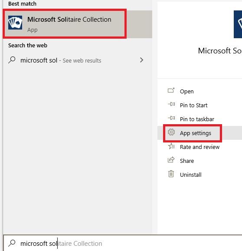Image resolution: width=242 pixels, height=251 pixels.
Task: Click the Share arrow icon
Action: coord(171,160)
